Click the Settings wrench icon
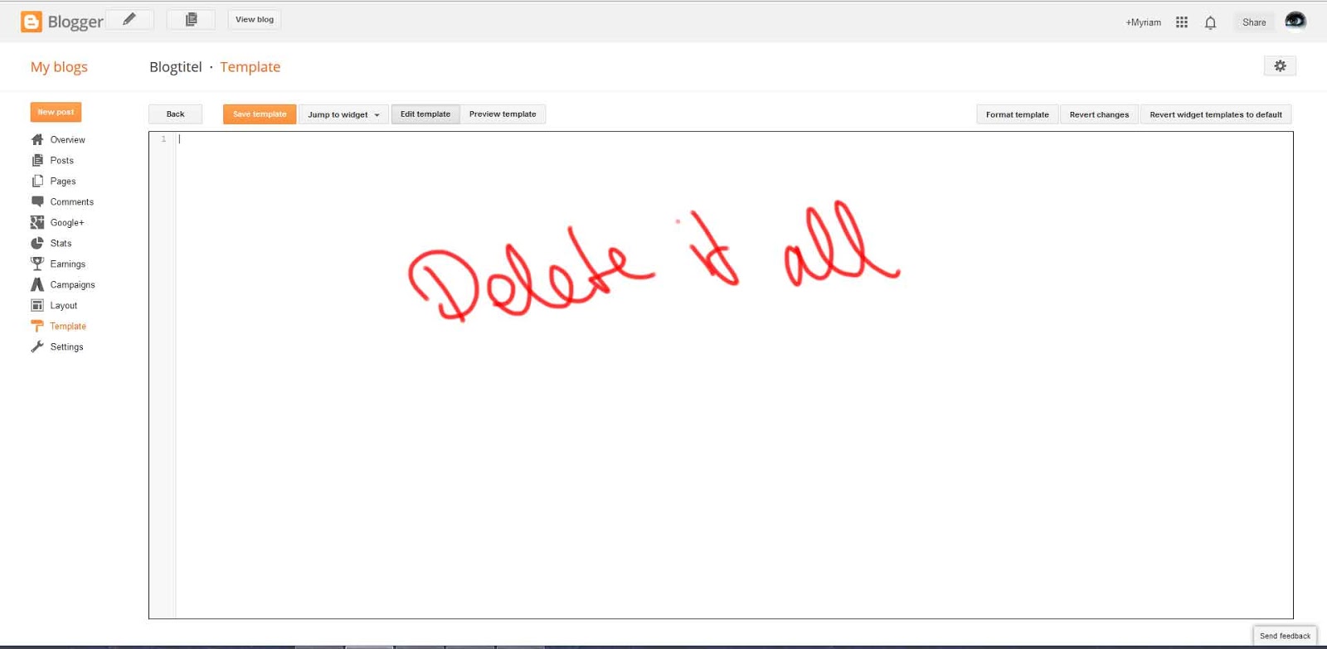The width and height of the screenshot is (1327, 649). [x=37, y=346]
